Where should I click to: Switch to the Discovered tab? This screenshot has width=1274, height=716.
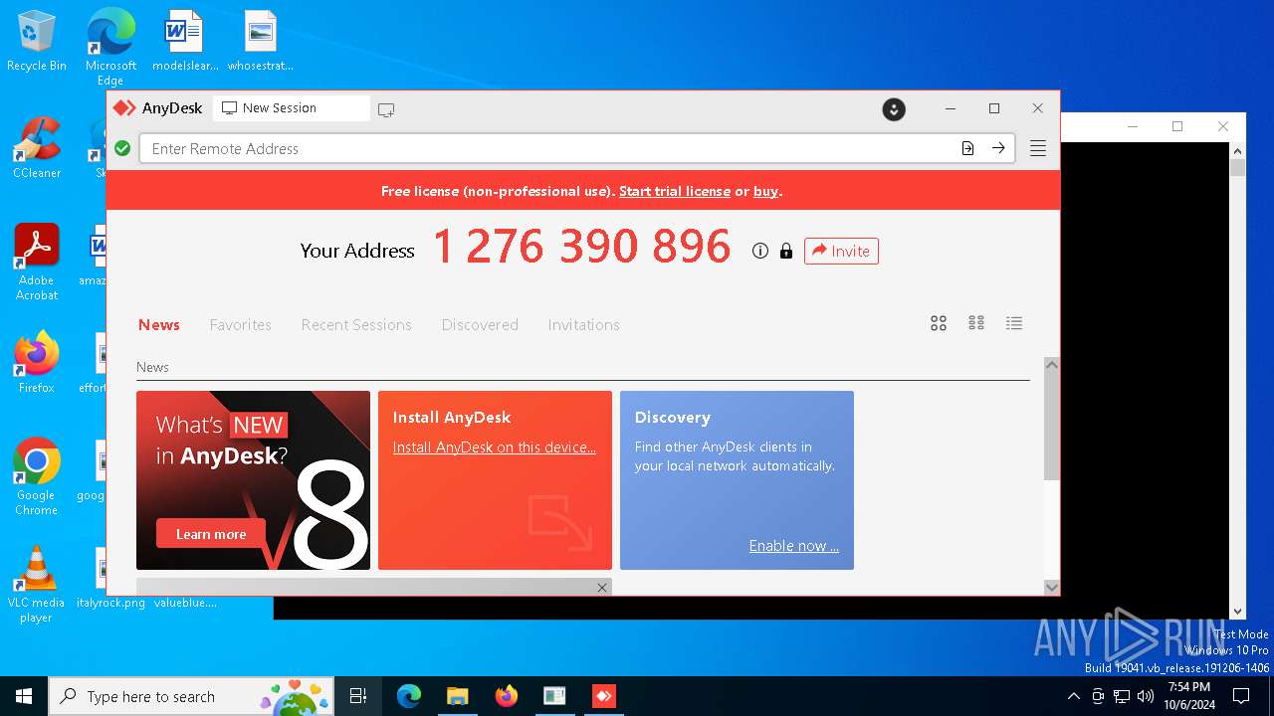point(480,325)
